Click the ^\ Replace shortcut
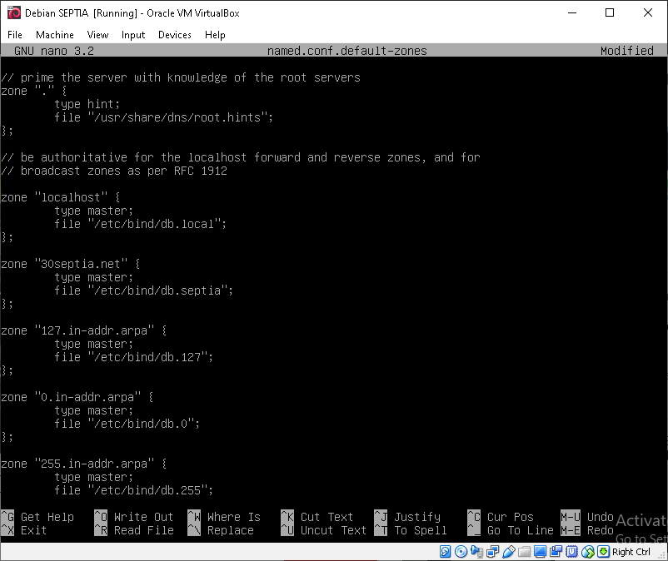This screenshot has height=561, width=668. (221, 530)
